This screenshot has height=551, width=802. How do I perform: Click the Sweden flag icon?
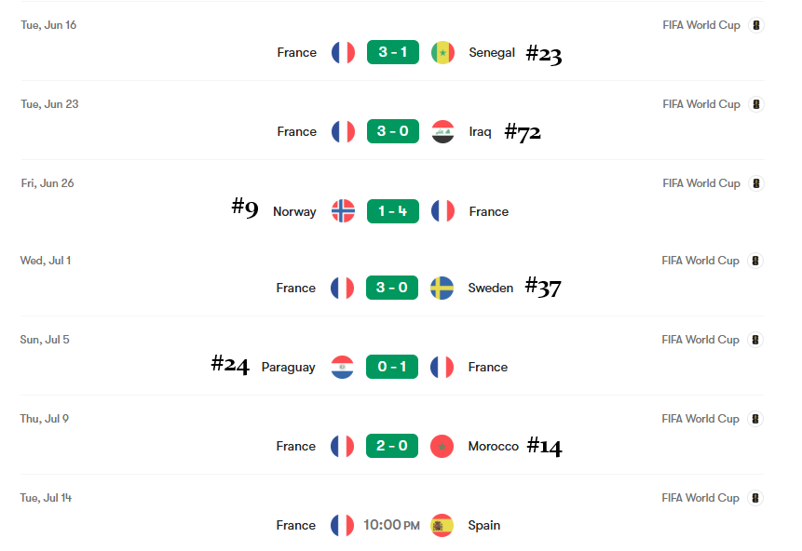pos(442,288)
